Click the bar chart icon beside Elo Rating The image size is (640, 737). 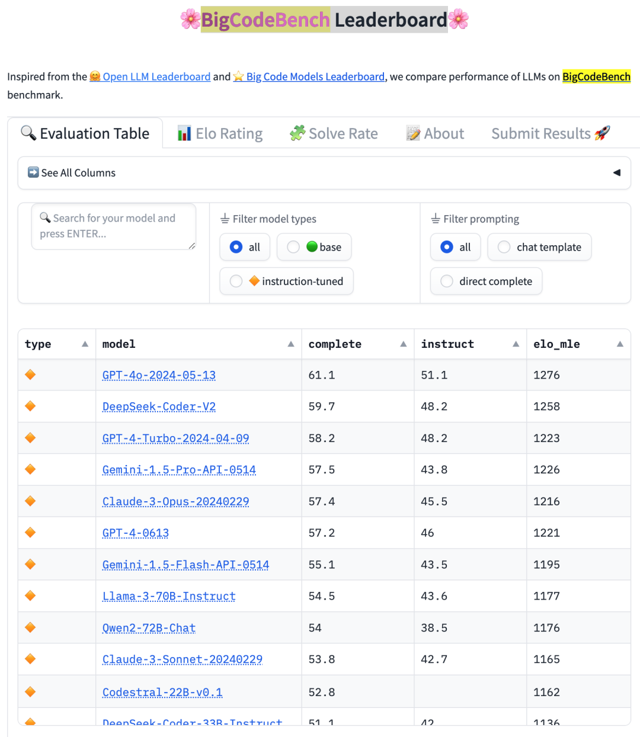tap(184, 133)
